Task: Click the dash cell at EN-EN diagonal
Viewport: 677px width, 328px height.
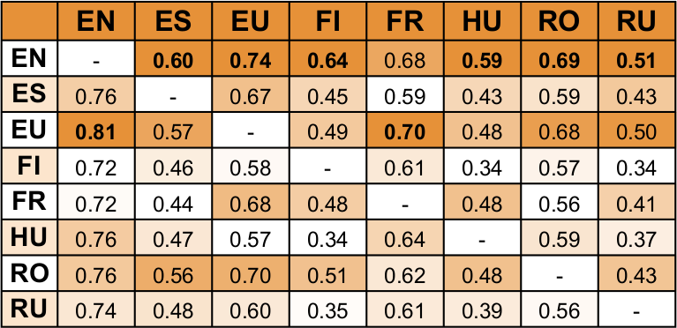Action: 96,59
